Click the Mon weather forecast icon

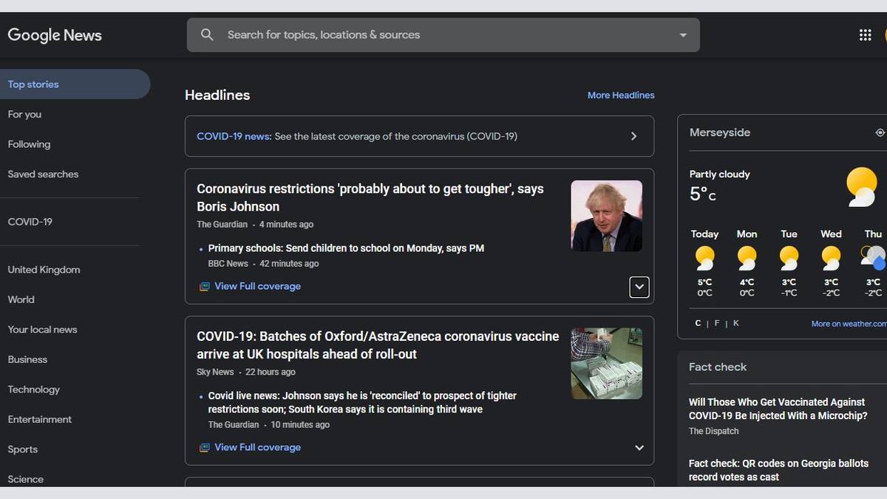[x=747, y=258]
